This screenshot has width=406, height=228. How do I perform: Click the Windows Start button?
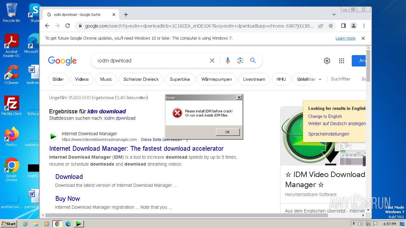[9, 224]
